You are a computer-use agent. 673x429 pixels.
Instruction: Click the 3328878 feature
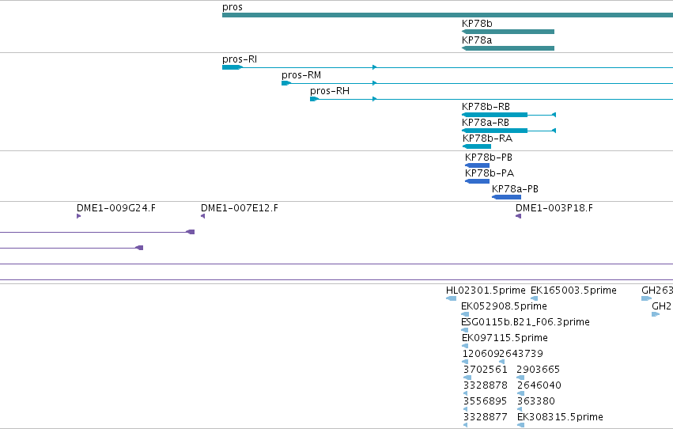tap(465, 393)
